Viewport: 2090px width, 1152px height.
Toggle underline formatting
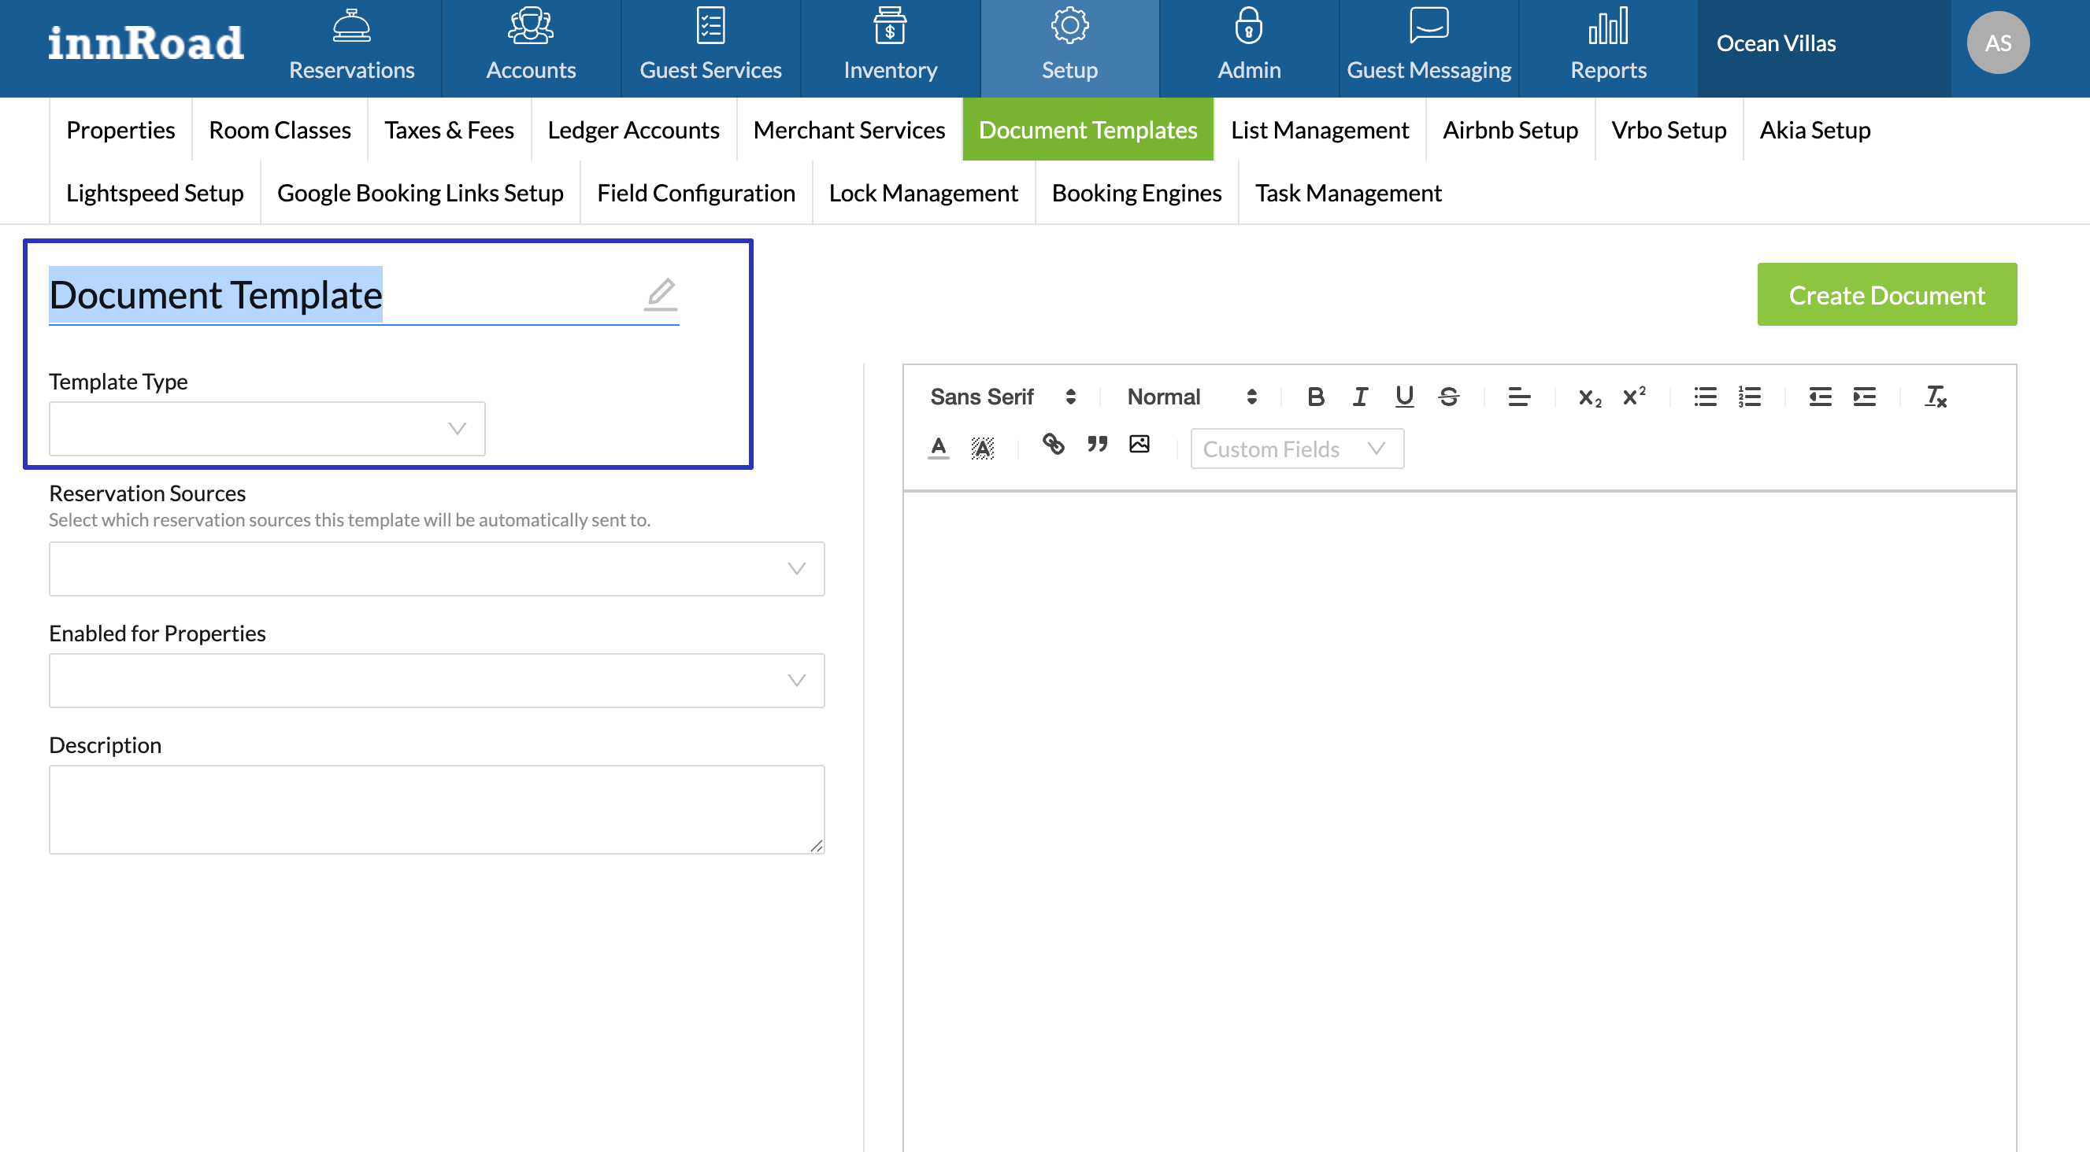[x=1403, y=397]
